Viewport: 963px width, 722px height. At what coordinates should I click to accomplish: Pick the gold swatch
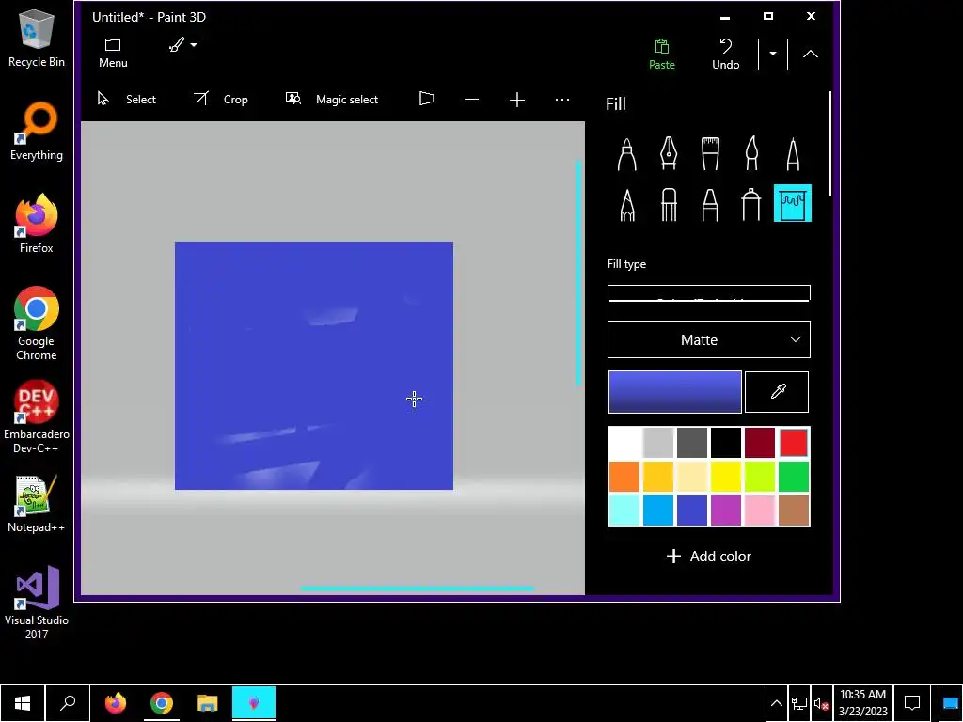(658, 477)
